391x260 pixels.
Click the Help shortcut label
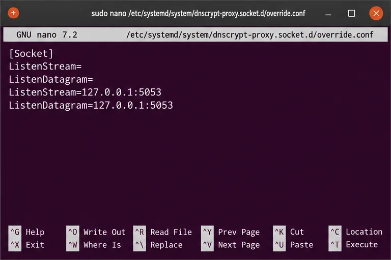tap(35, 232)
